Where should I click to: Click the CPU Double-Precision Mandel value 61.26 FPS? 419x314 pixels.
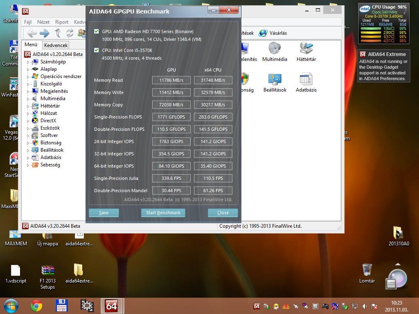[213, 191]
